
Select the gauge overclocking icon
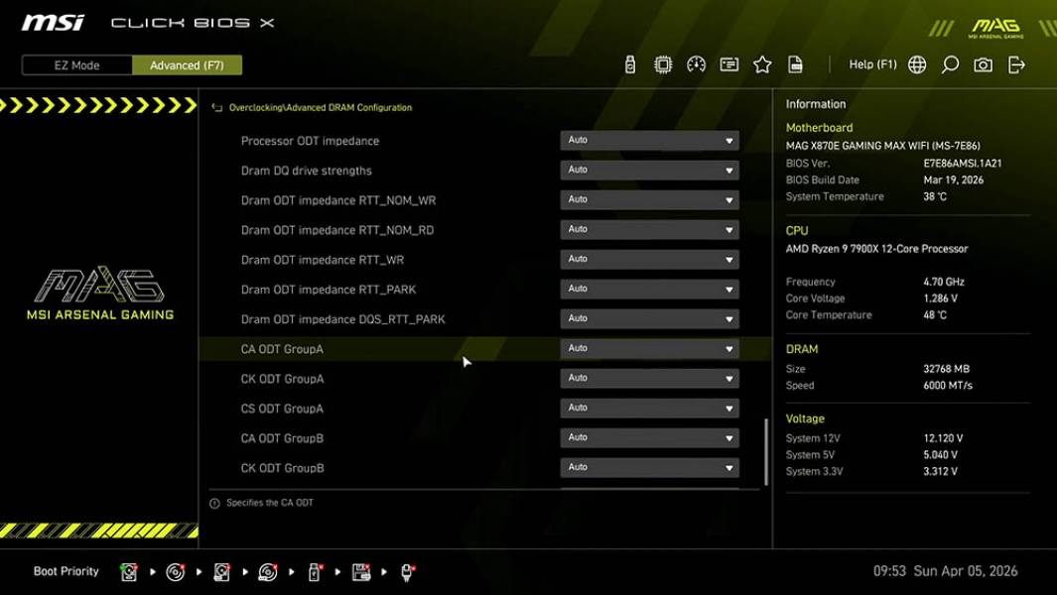(x=696, y=63)
